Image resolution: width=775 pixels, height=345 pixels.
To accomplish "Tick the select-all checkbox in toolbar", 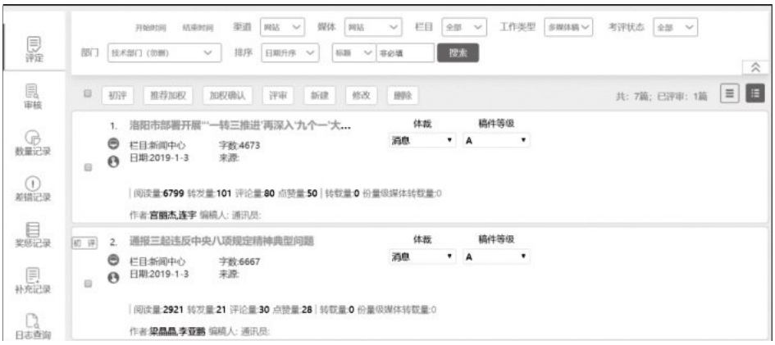I will click(86, 94).
